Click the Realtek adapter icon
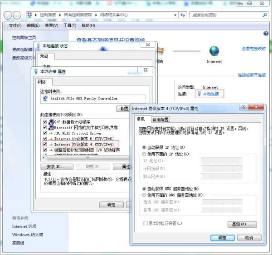 click(45, 99)
